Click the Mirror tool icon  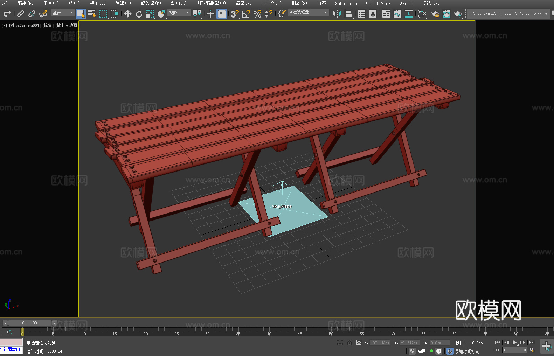click(337, 14)
